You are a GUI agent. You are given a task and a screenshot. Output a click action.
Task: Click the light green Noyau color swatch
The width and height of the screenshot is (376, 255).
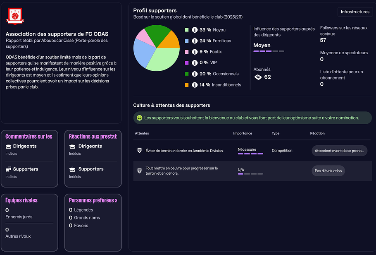point(187,30)
